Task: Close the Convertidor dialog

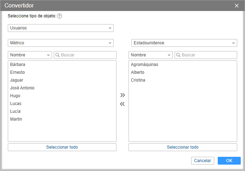Action: click(237, 6)
